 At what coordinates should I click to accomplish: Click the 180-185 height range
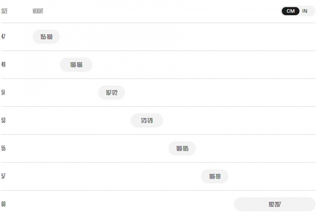182,149
